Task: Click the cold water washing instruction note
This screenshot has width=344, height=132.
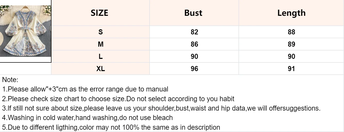Action: (x=87, y=117)
